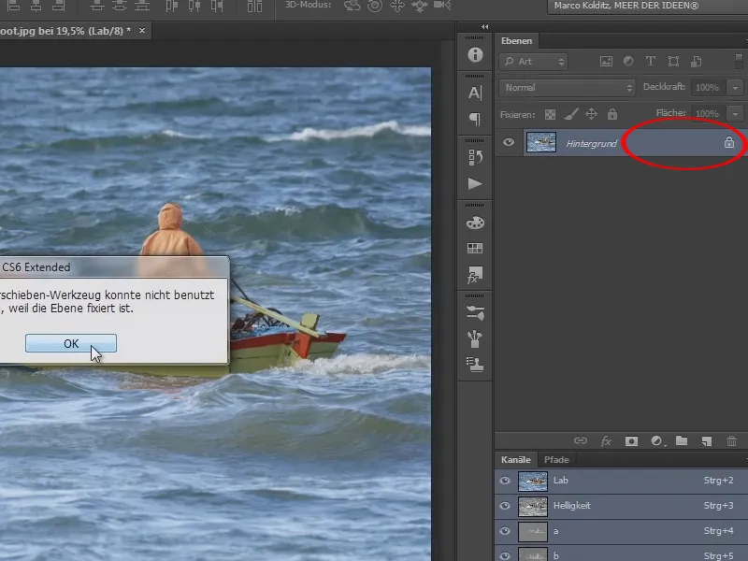Filter layers by type layers icon
The image size is (748, 561).
point(650,61)
